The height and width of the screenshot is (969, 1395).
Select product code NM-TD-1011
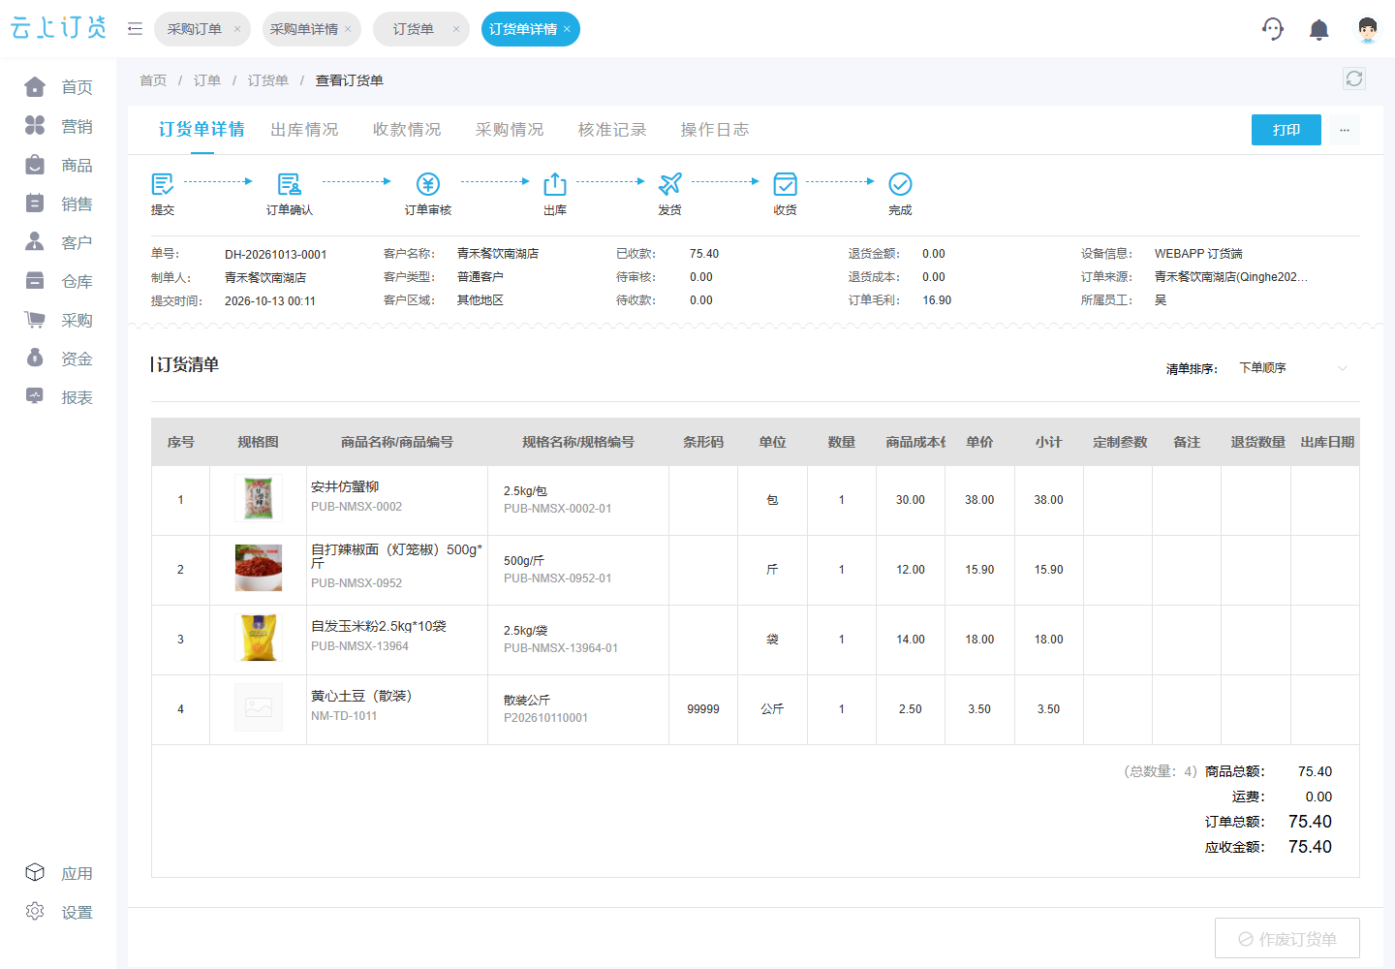coord(344,716)
